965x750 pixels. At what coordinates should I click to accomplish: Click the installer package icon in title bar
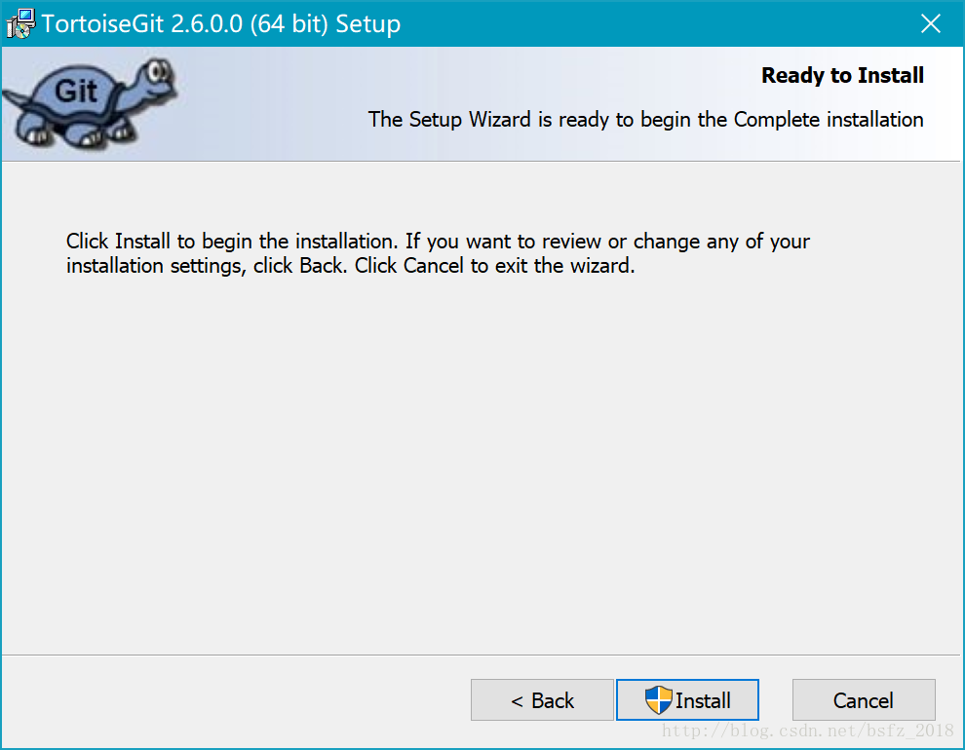(20, 23)
